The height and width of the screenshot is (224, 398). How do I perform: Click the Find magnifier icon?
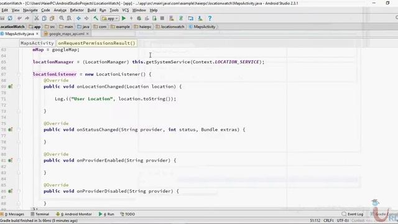click(62, 18)
